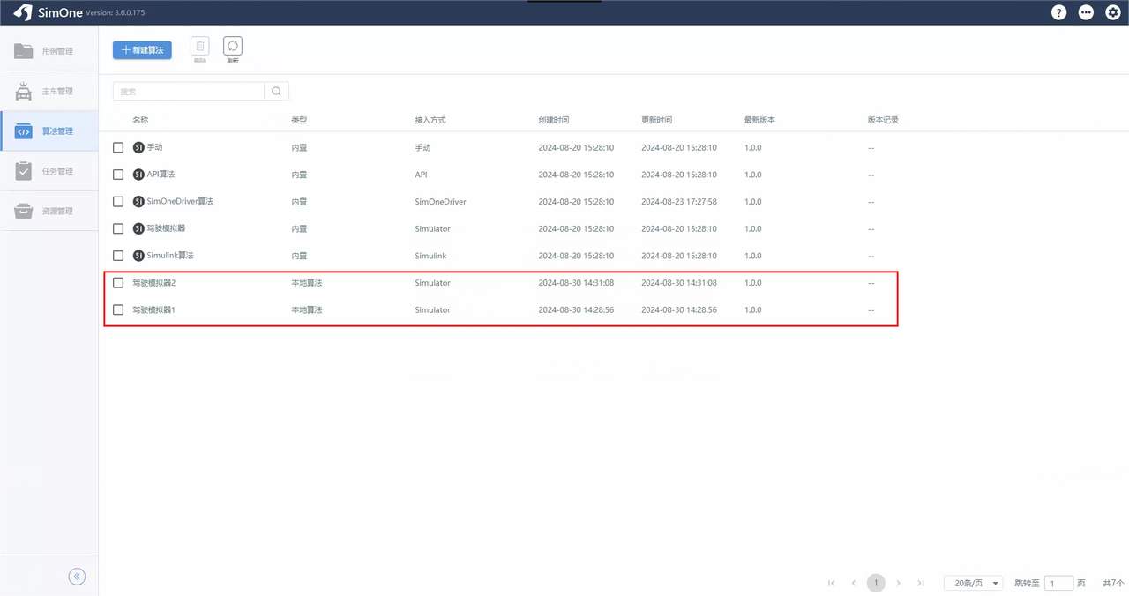Click the built-in icon beside 手动
Viewport: 1129px width, 596px height.
[x=138, y=147]
